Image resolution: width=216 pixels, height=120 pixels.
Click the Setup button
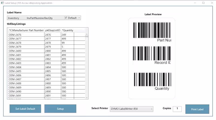point(60,109)
